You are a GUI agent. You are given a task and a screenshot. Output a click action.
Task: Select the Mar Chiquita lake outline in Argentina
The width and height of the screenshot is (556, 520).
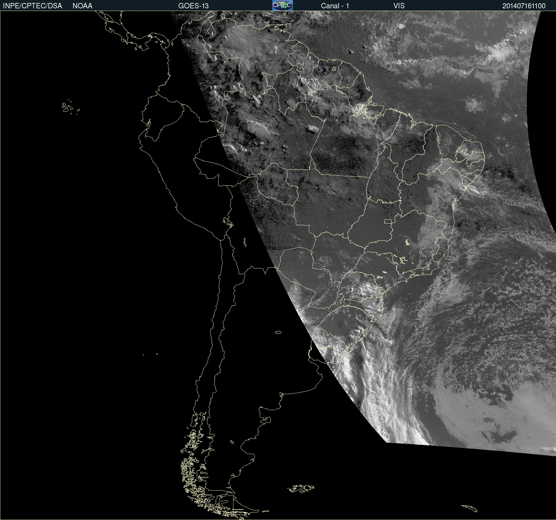278,333
